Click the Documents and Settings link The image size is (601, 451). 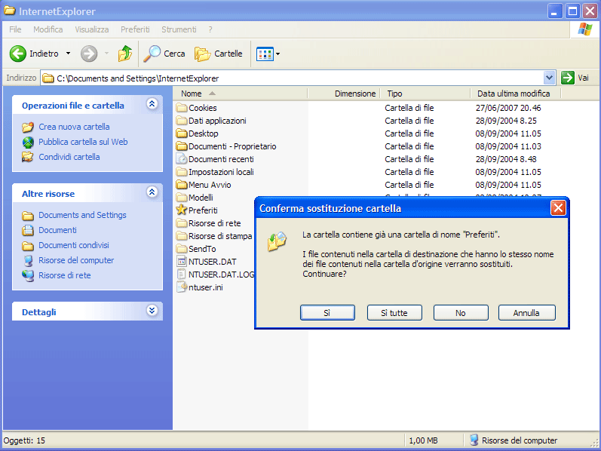pyautogui.click(x=82, y=215)
